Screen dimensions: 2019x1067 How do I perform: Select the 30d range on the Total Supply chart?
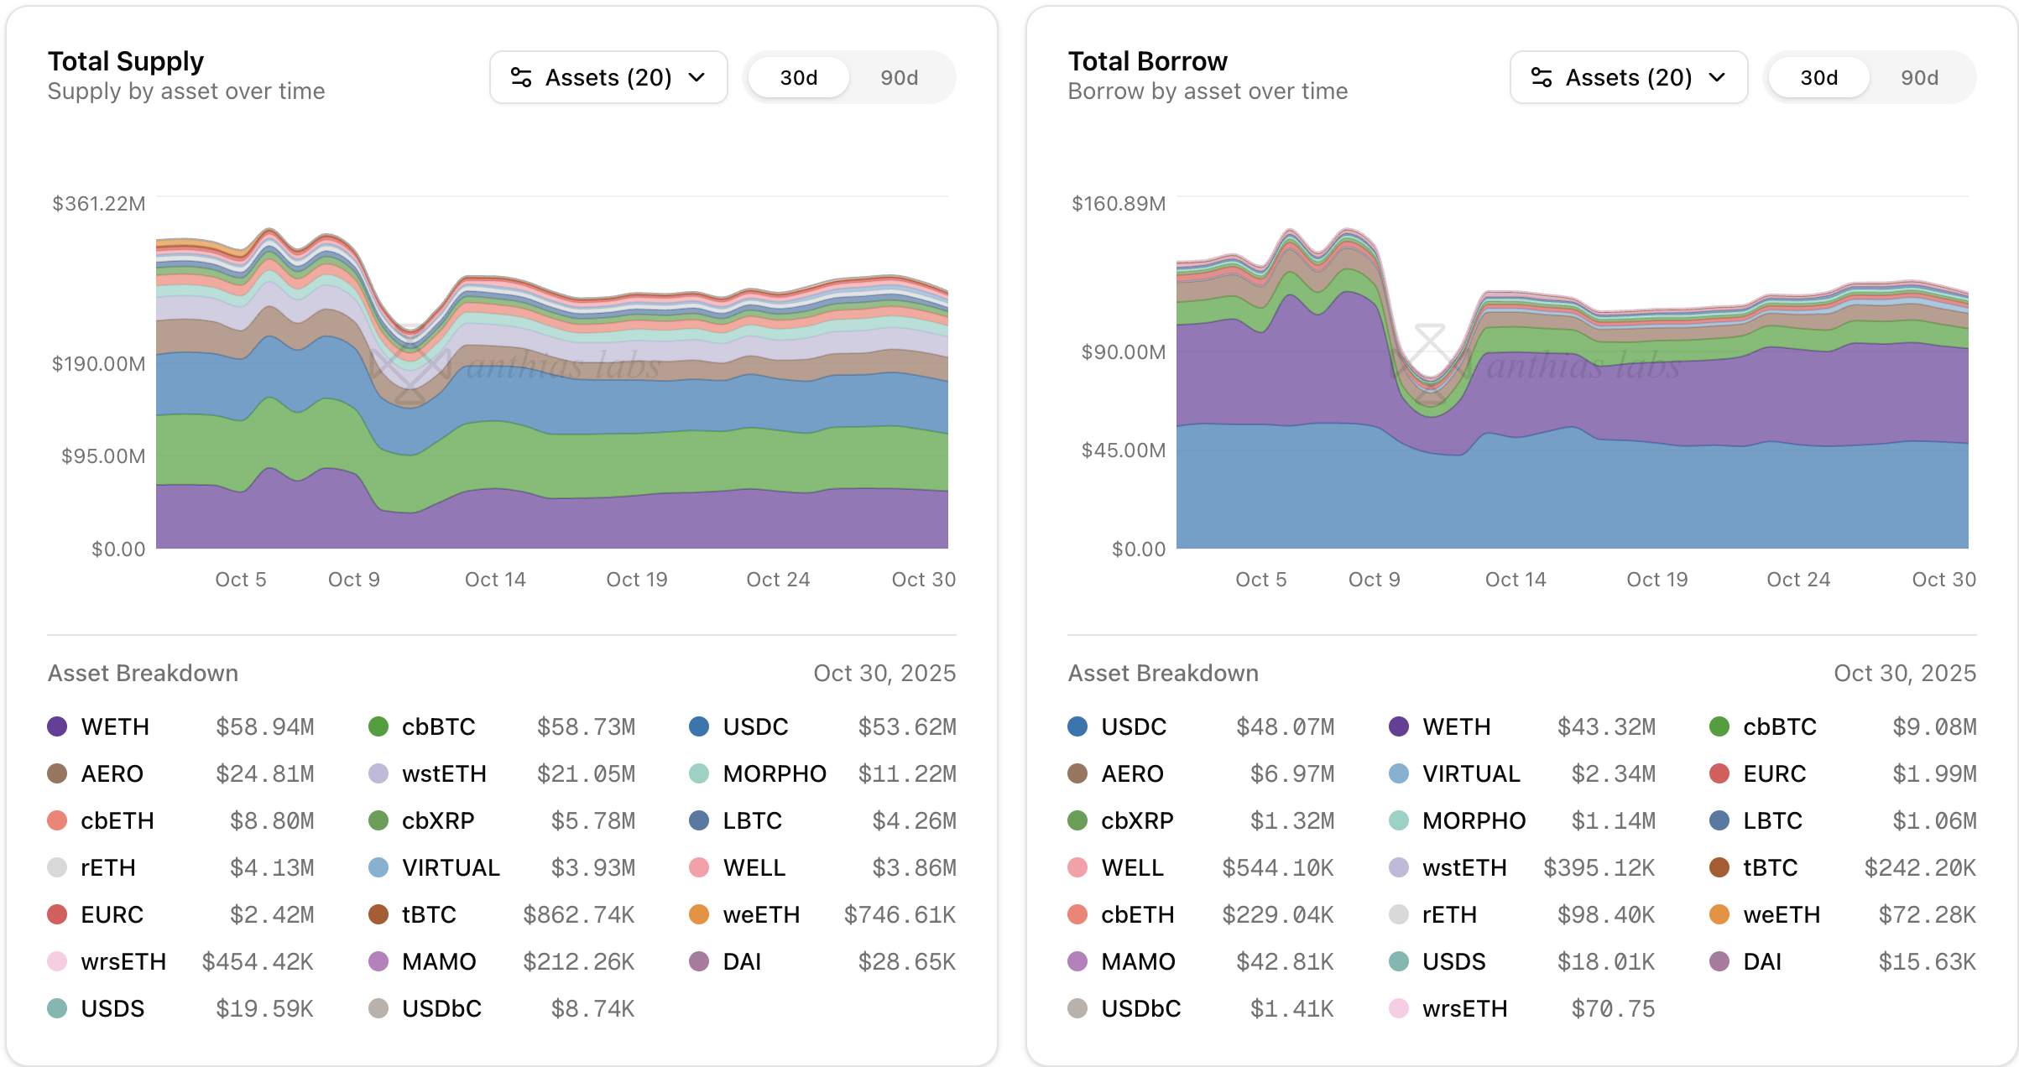tap(798, 78)
